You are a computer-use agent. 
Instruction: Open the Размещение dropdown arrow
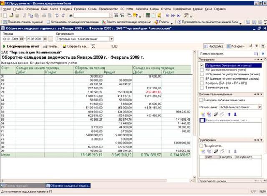(260, 107)
